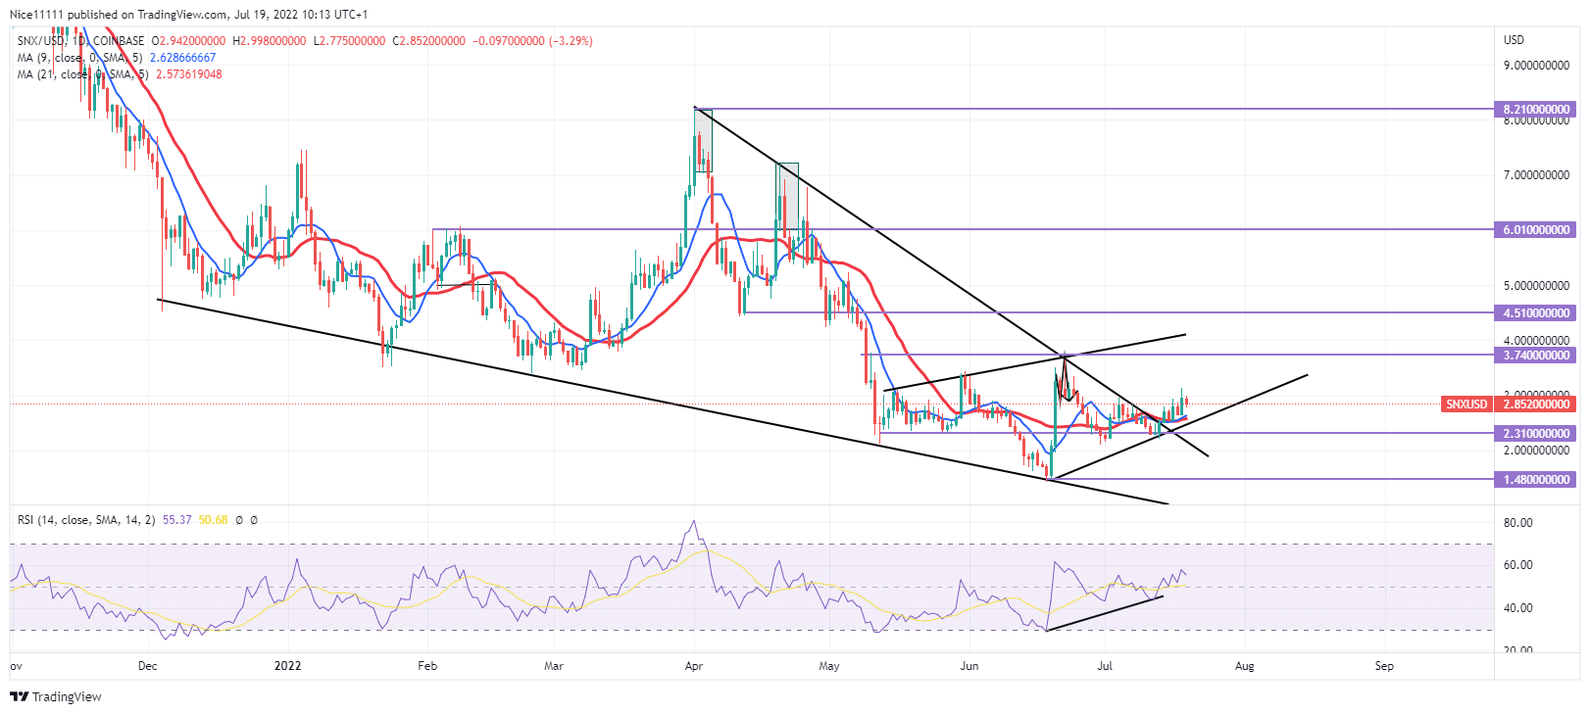Viewport: 1590px width, 714px height.
Task: Select the 2.310000000 price level label
Action: click(x=1537, y=433)
